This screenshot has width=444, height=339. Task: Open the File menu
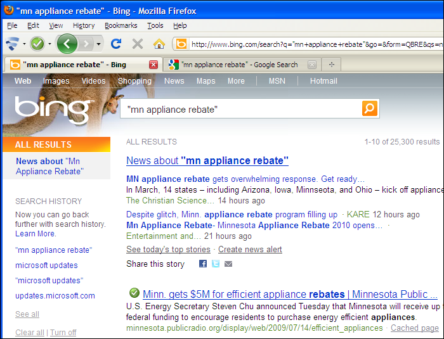[12, 25]
